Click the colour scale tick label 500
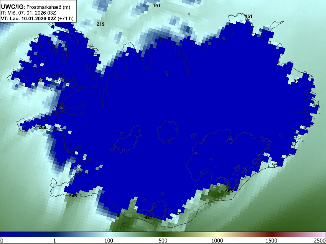326x244 pixels. 163,241
